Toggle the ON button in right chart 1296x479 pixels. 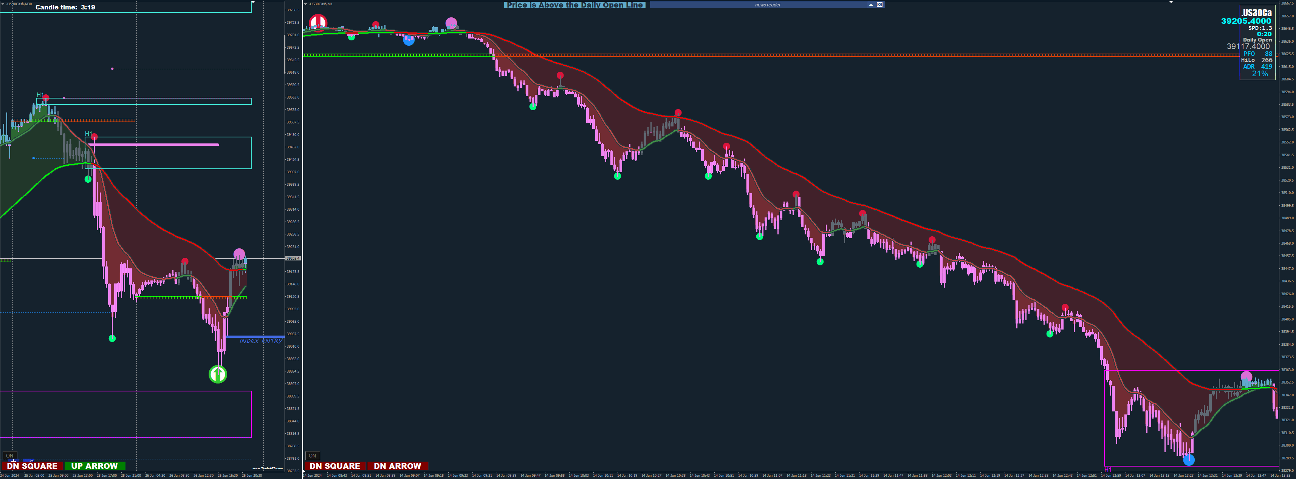point(313,455)
